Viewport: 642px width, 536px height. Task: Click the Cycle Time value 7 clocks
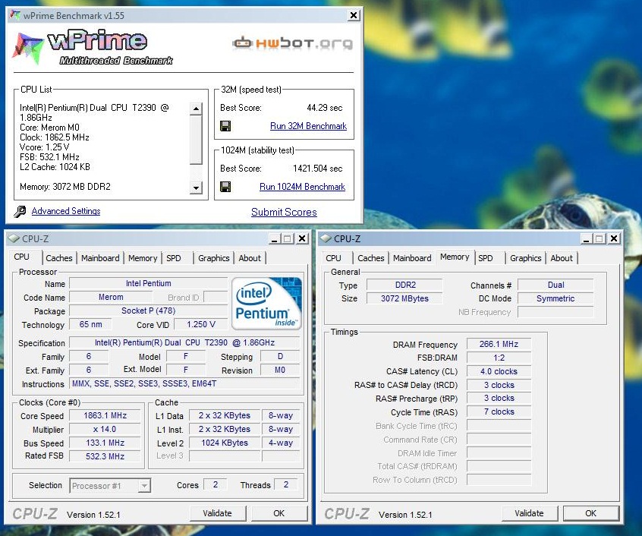pos(499,411)
